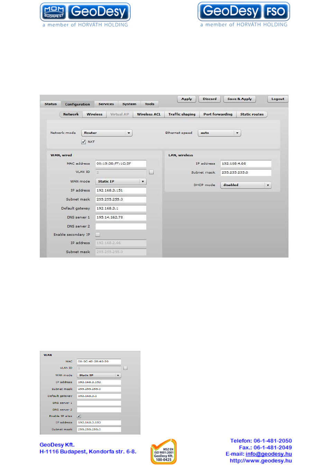Click the DNS server 1 field 195.14.162.78
Screen dimensions: 330x466
click(121, 217)
